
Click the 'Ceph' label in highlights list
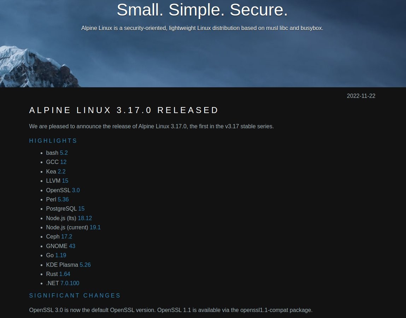coord(53,237)
